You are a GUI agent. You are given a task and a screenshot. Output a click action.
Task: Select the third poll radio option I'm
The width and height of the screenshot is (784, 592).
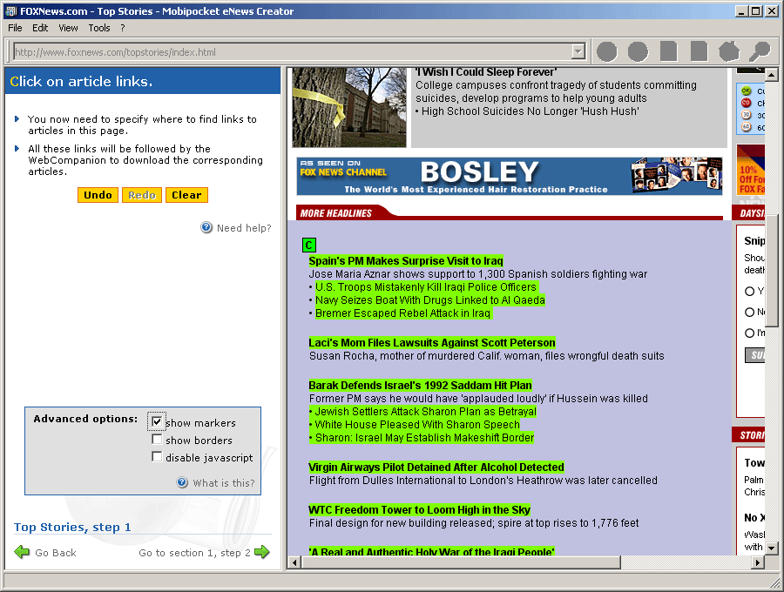coord(749,333)
